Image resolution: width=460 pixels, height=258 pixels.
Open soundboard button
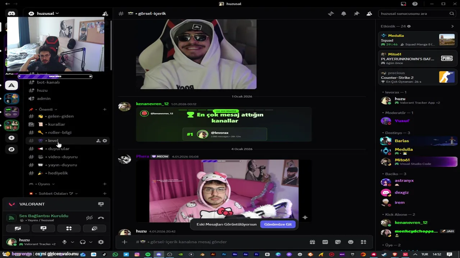tap(95, 228)
